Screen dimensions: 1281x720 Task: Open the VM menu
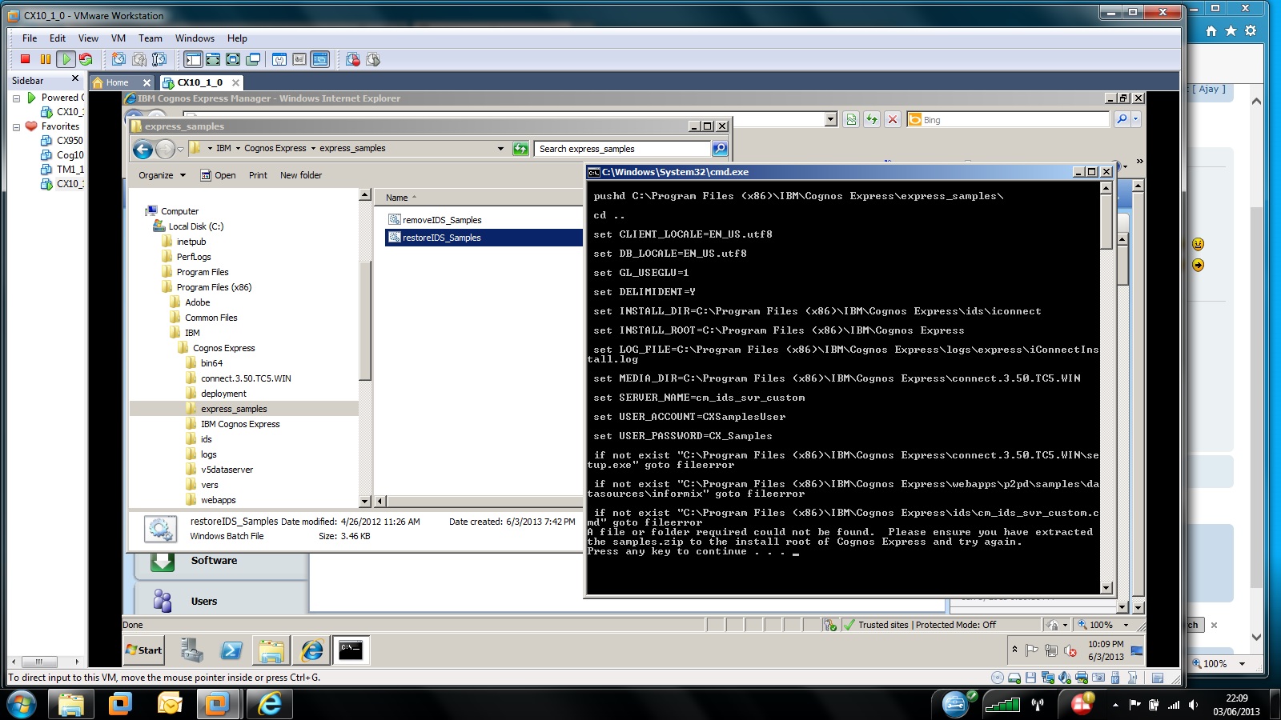click(118, 38)
